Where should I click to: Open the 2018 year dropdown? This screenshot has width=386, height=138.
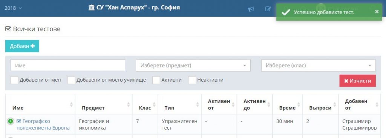13,8
